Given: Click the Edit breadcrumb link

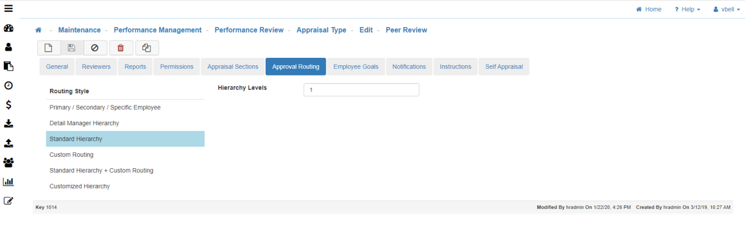Looking at the screenshot, I should [x=366, y=30].
